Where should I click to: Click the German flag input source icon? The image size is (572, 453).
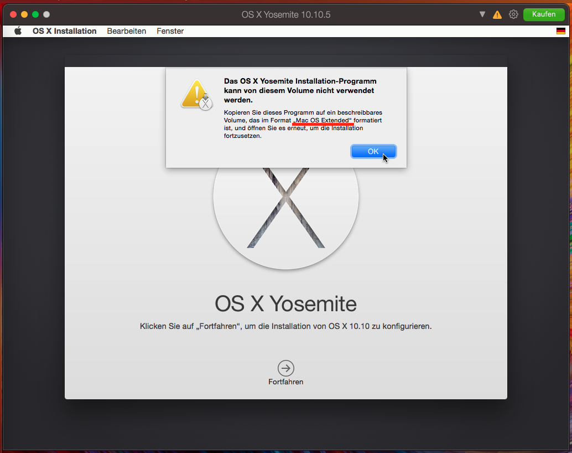[x=561, y=31]
